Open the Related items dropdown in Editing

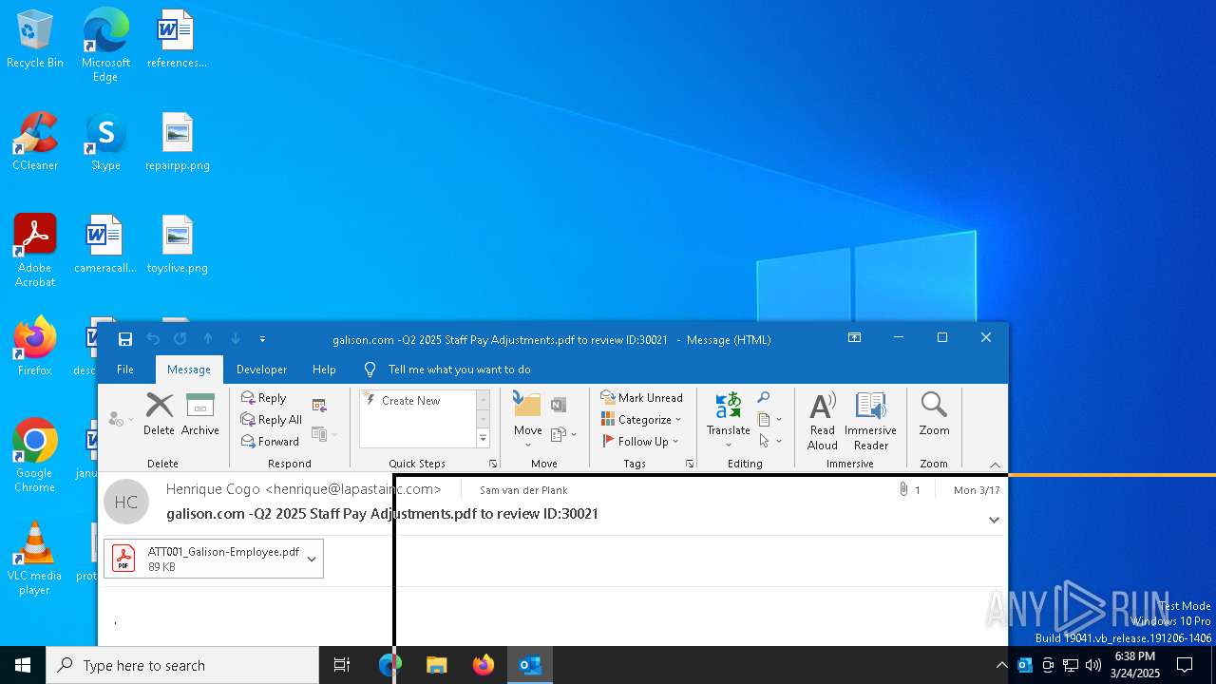[769, 420]
